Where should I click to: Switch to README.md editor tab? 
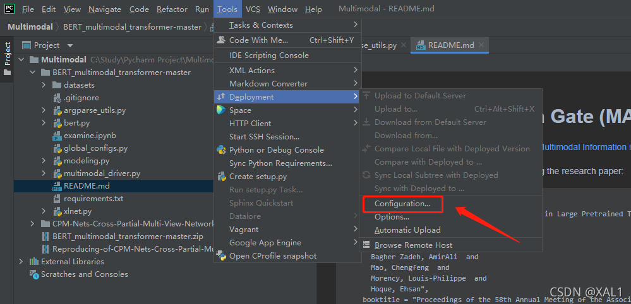pos(451,45)
